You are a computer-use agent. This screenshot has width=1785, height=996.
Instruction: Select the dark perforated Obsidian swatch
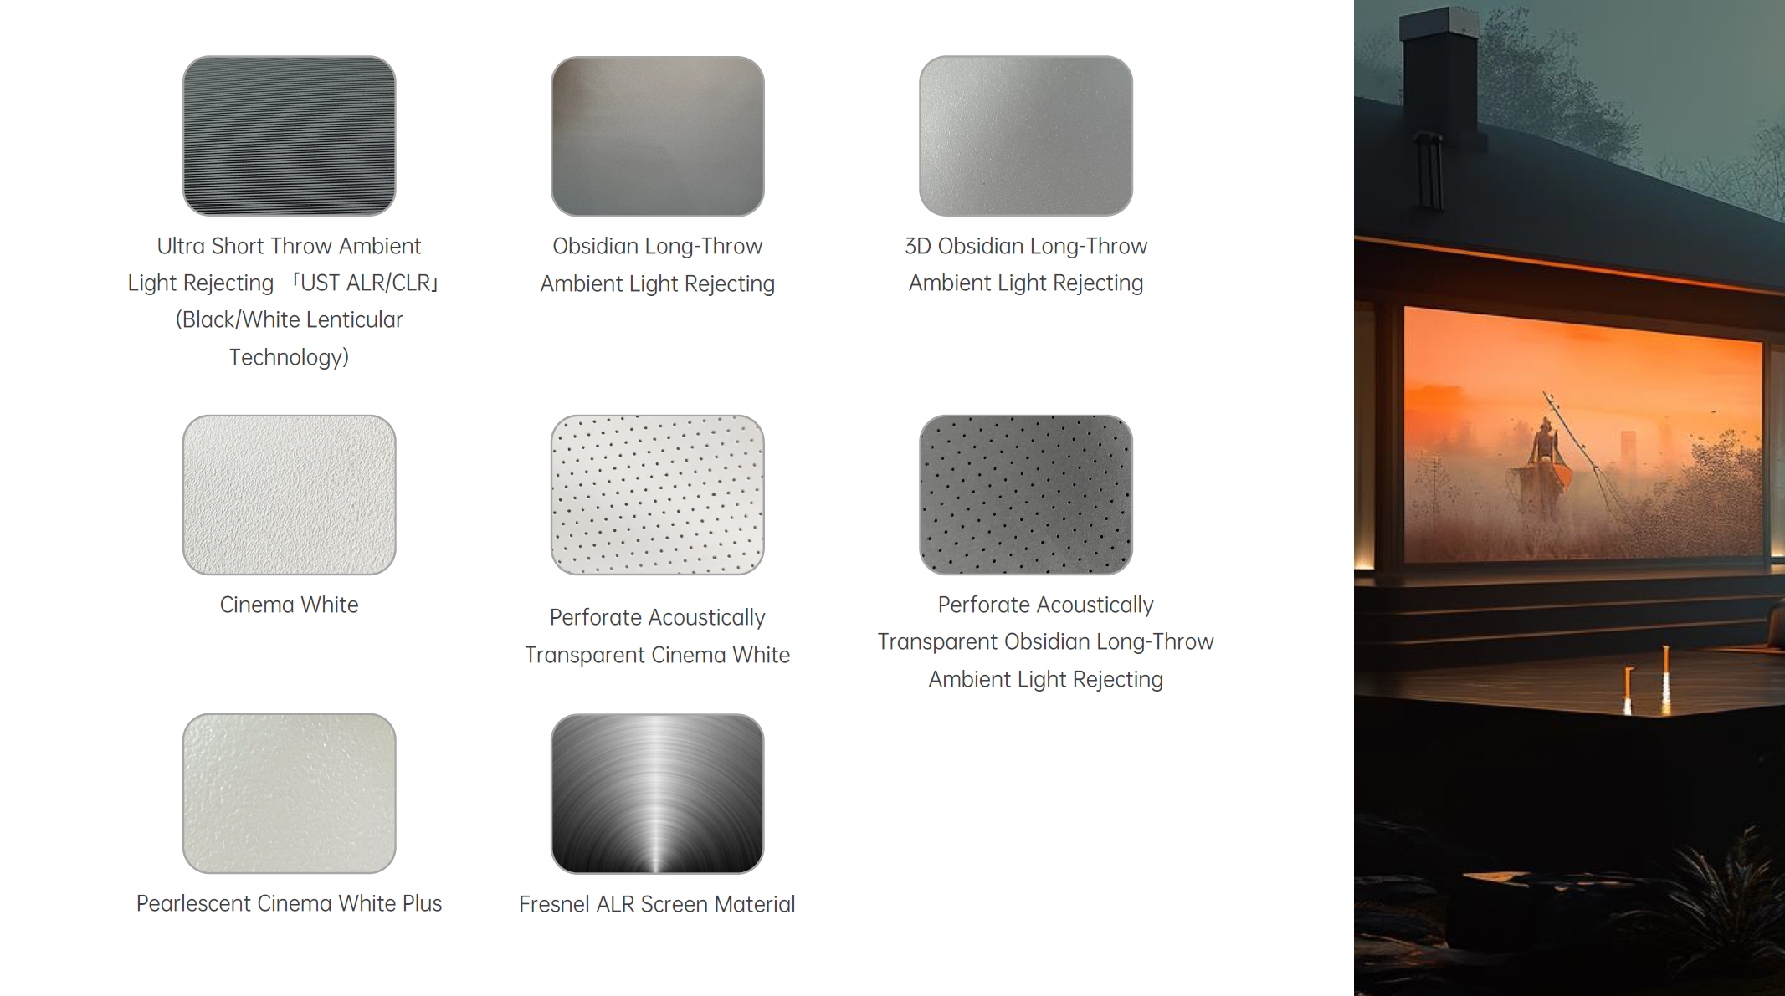coord(1025,494)
